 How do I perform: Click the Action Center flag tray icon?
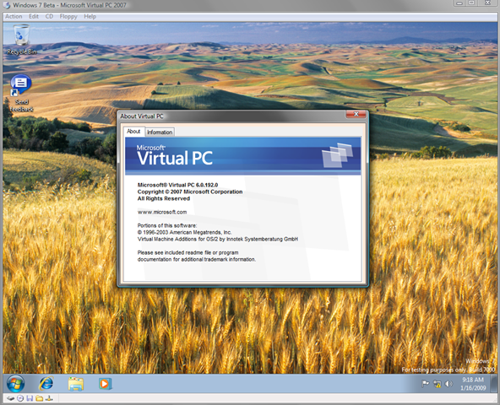point(426,384)
